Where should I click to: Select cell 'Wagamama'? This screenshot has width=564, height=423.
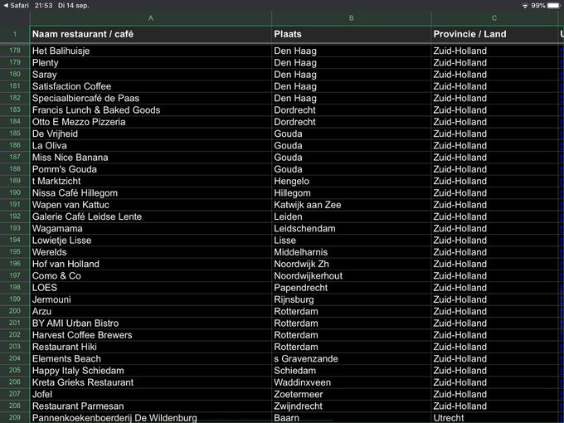coord(151,228)
